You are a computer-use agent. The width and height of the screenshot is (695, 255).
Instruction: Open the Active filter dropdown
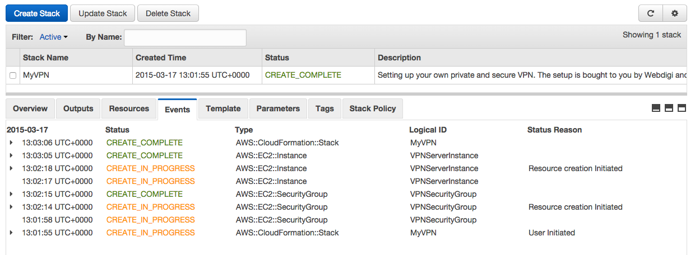pos(53,37)
